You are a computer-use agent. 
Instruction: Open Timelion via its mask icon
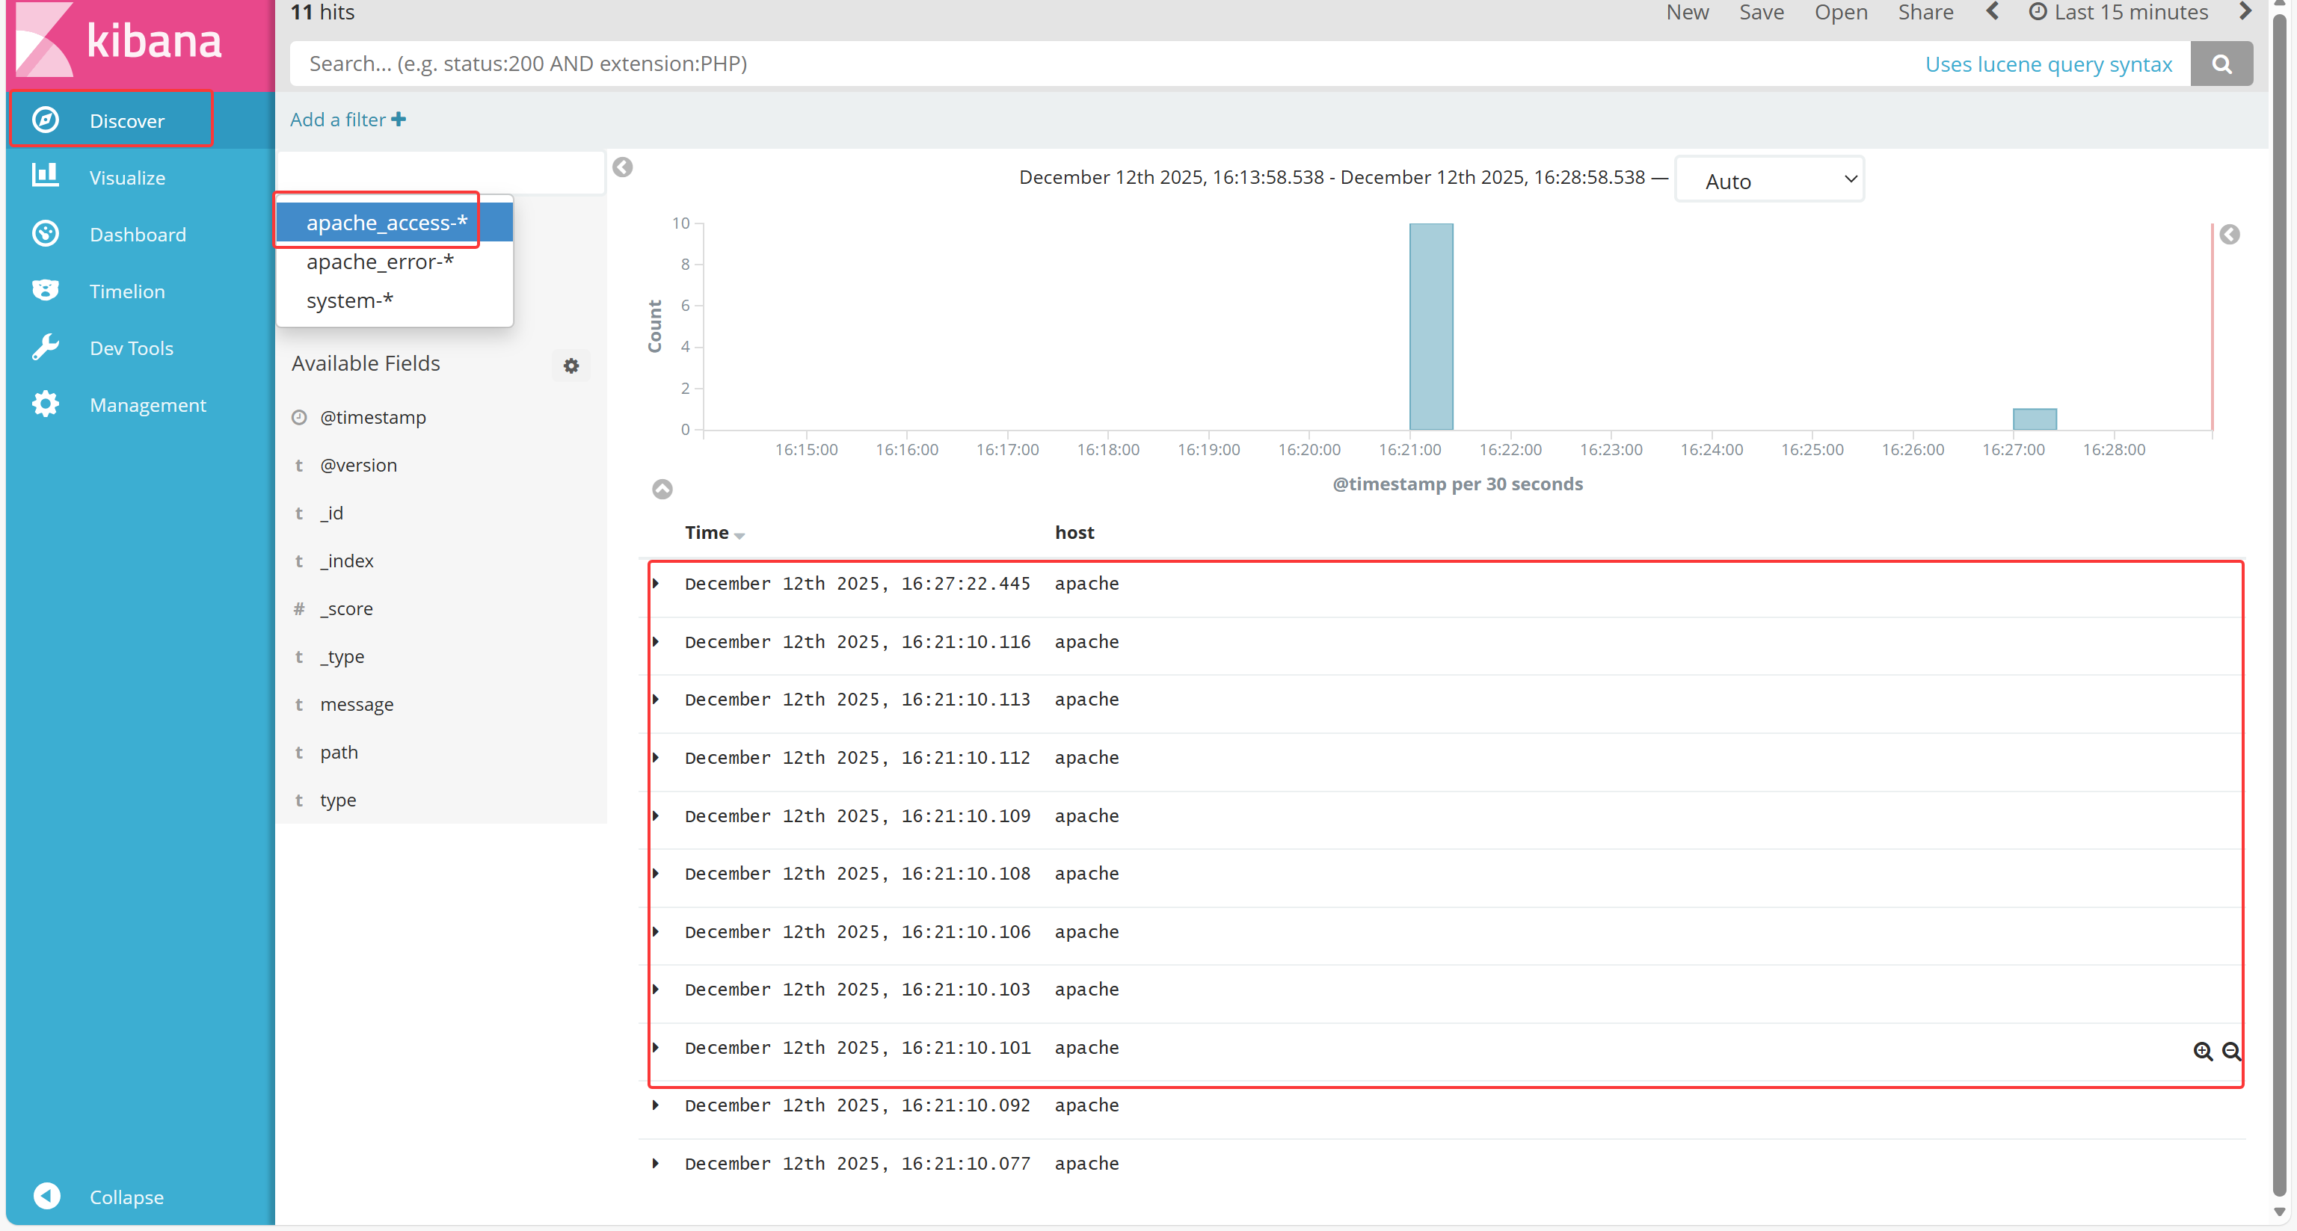[46, 291]
